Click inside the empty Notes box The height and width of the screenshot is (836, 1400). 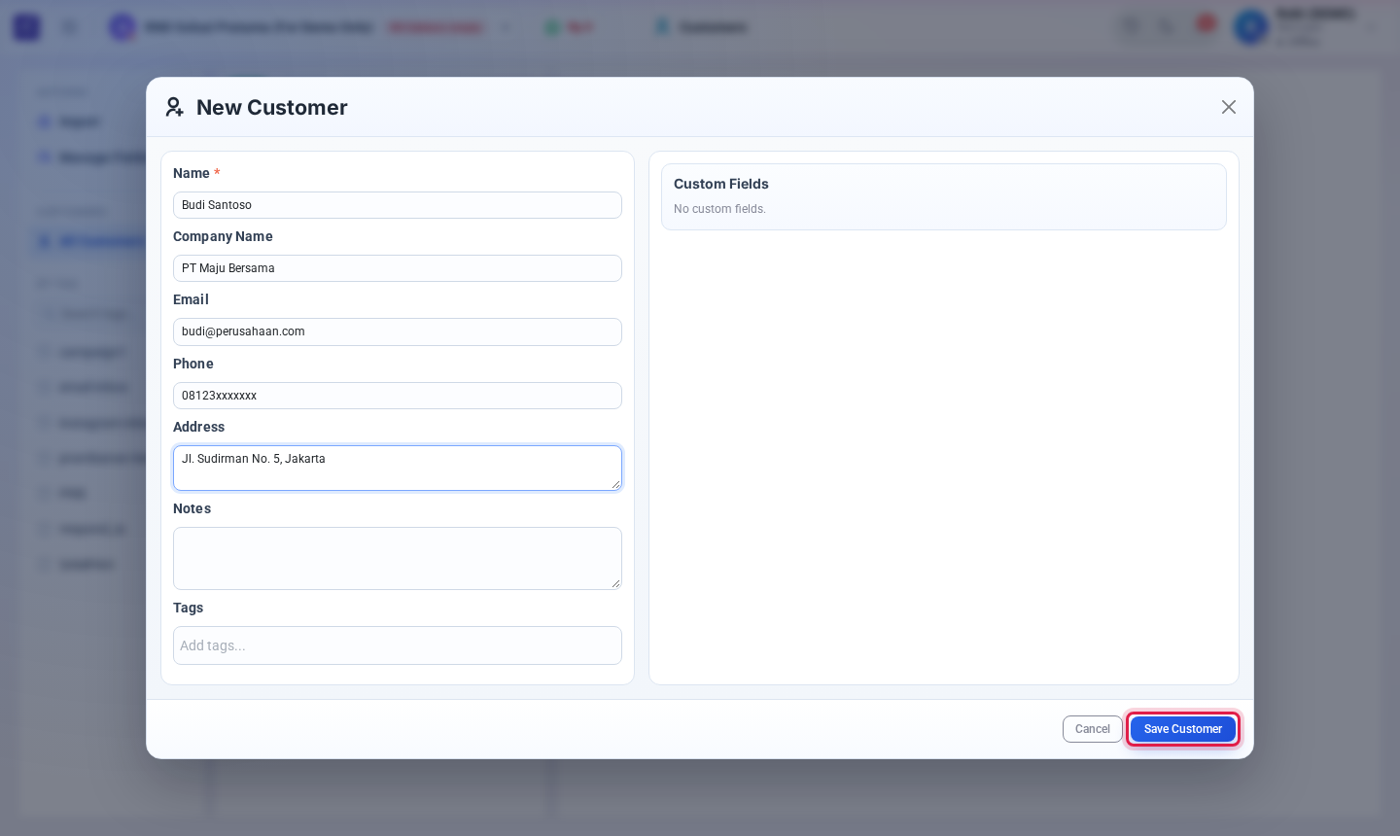pyautogui.click(x=398, y=558)
